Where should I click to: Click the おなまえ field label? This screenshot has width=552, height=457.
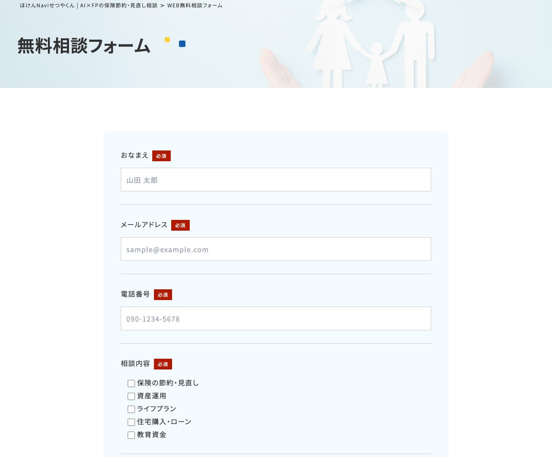pyautogui.click(x=135, y=155)
